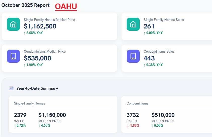
Task: Select the purple condo icon beside Condominiums Sales
Action: 133,56
